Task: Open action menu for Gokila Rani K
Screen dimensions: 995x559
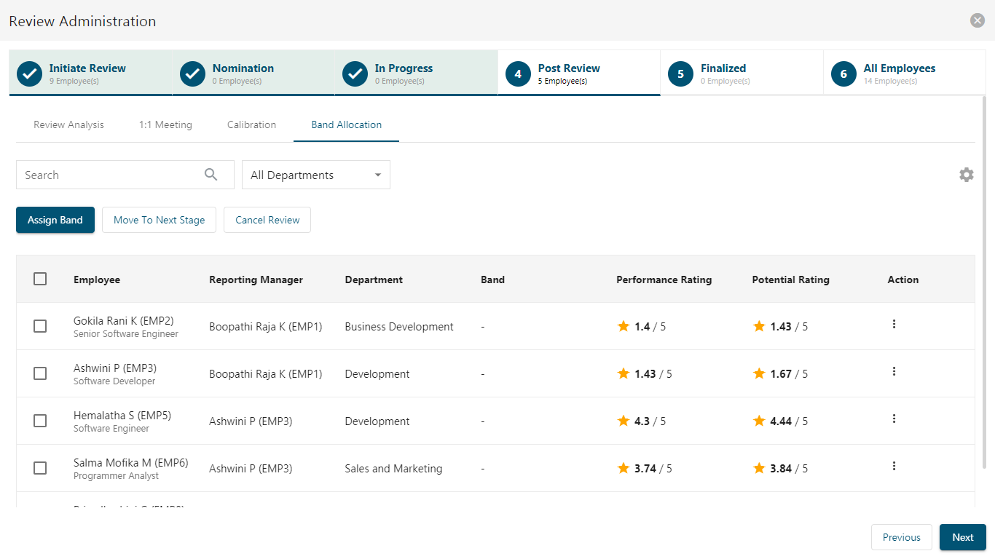Action: click(x=894, y=324)
